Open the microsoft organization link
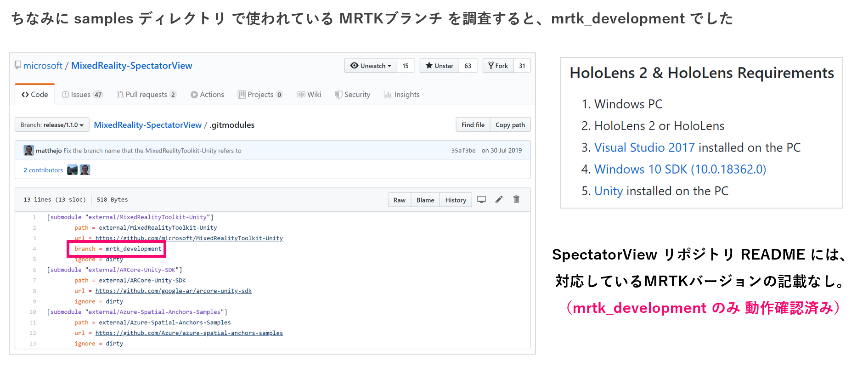The image size is (857, 373). (43, 66)
